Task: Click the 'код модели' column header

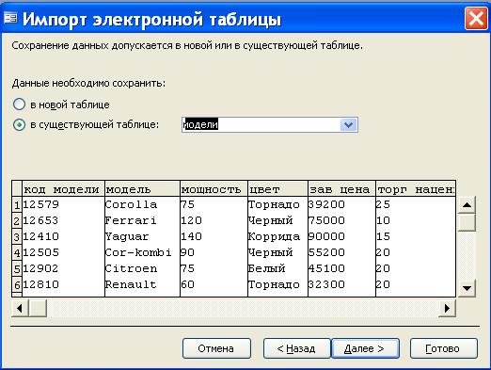Action: click(x=63, y=189)
